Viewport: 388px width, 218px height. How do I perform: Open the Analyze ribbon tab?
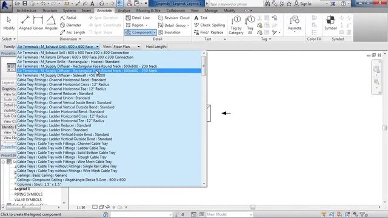click(124, 11)
